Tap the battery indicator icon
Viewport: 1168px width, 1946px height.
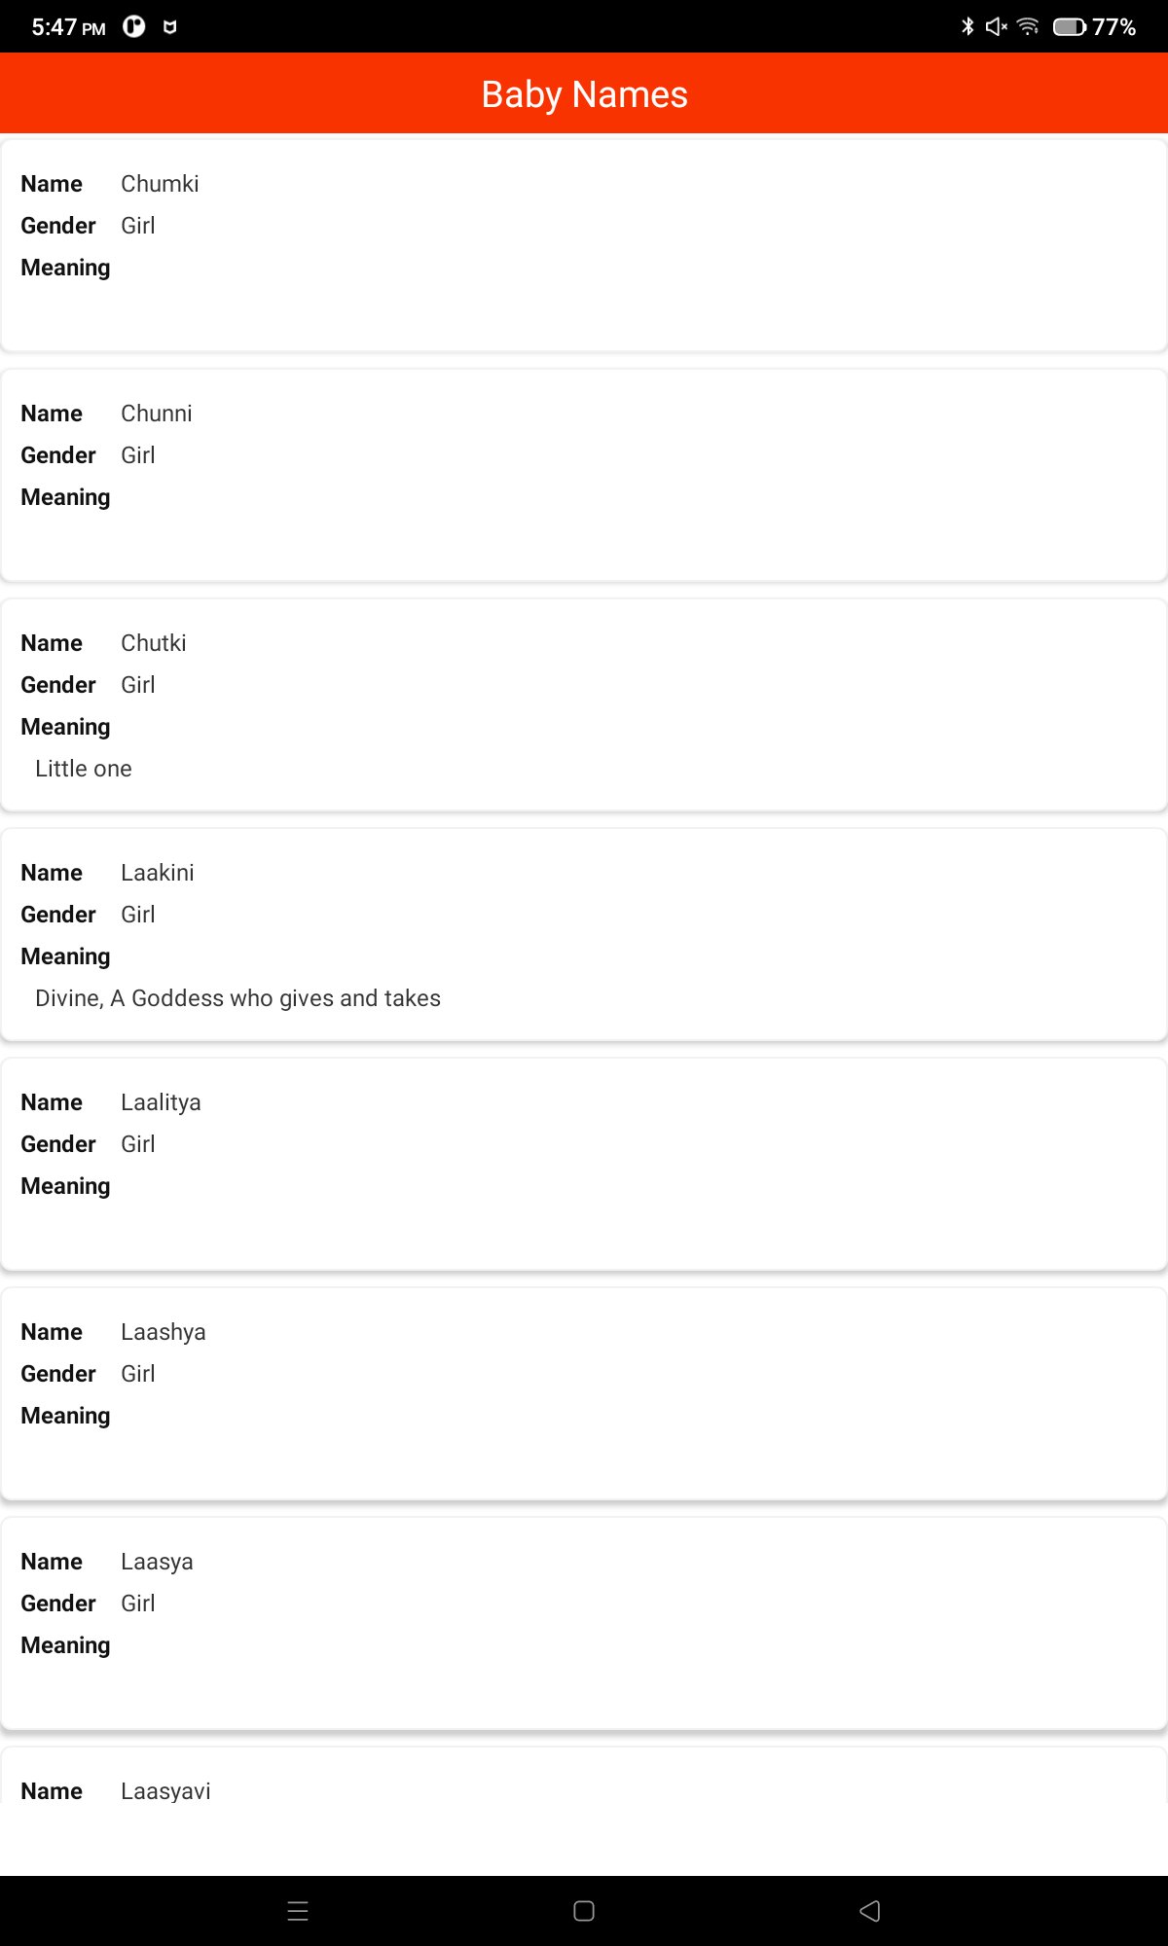pyautogui.click(x=1069, y=26)
